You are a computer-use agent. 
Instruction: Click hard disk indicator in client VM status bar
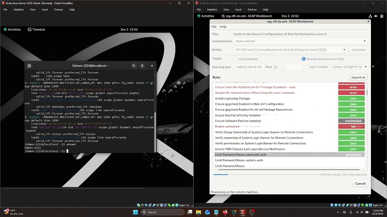(x=138, y=205)
